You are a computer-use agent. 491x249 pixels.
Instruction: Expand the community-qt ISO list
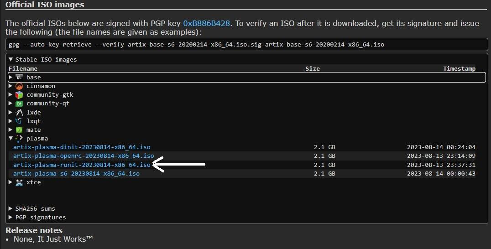click(10, 104)
